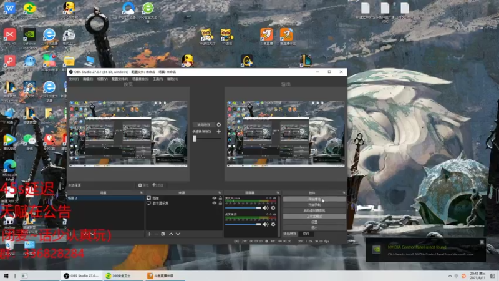Select the 图像 source row in the Sources list

(x=184, y=198)
